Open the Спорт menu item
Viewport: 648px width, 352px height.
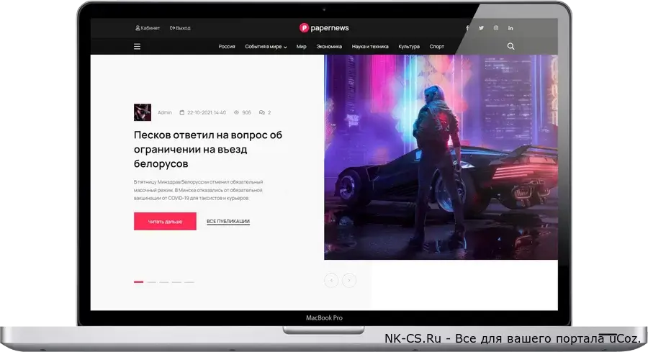pyautogui.click(x=436, y=47)
